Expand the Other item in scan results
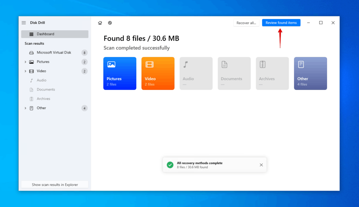The height and width of the screenshot is (207, 359). (25, 108)
